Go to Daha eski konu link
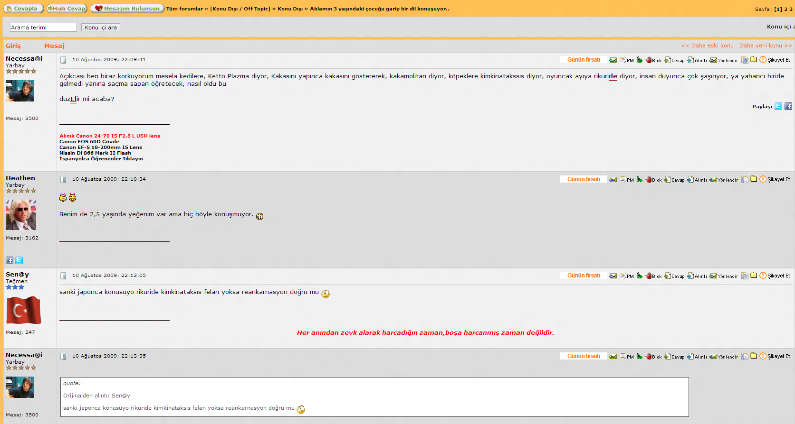 pyautogui.click(x=707, y=46)
